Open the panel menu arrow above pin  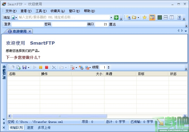(4, 119)
